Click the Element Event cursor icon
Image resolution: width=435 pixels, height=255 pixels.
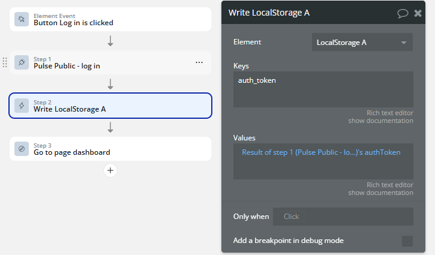point(22,19)
